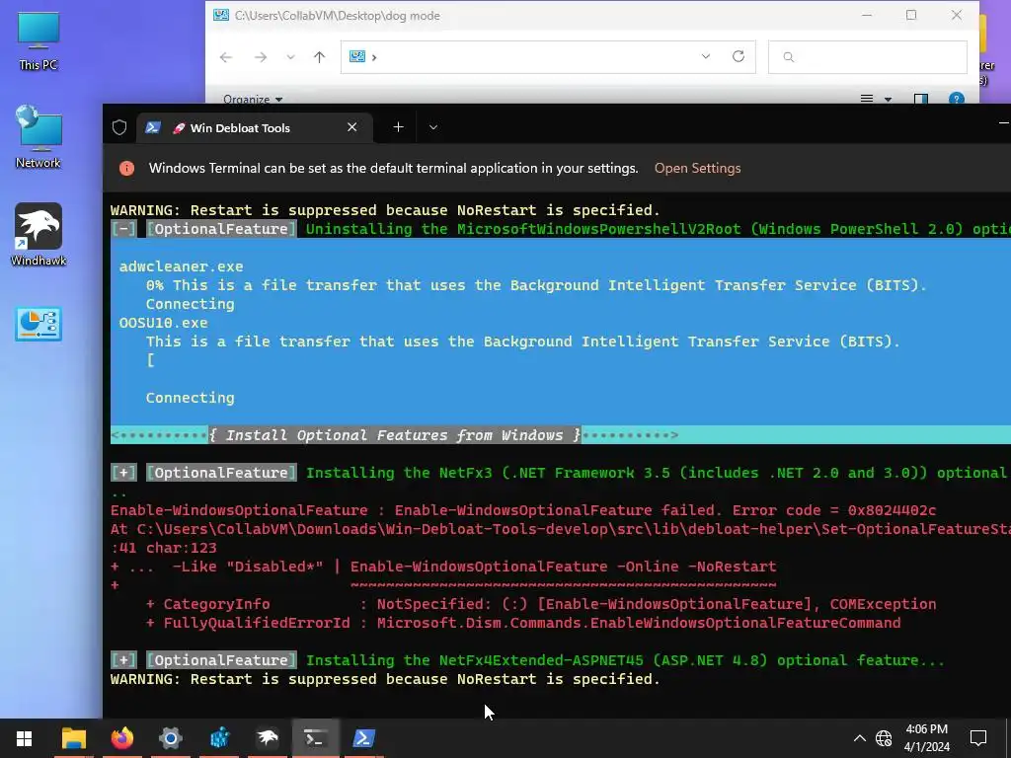Open Settings gear on taskbar
The width and height of the screenshot is (1011, 758).
click(x=170, y=738)
